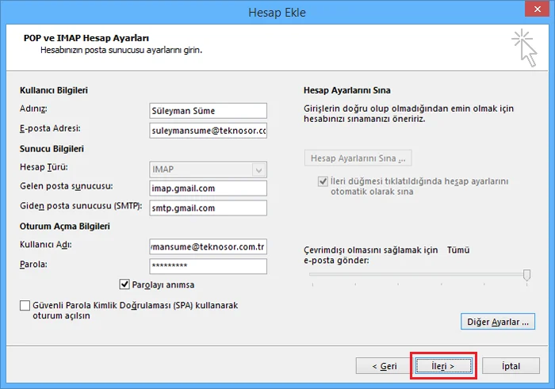The image size is (555, 389).
Task: Click the cursor sparkle icon in header
Action: coord(524,47)
